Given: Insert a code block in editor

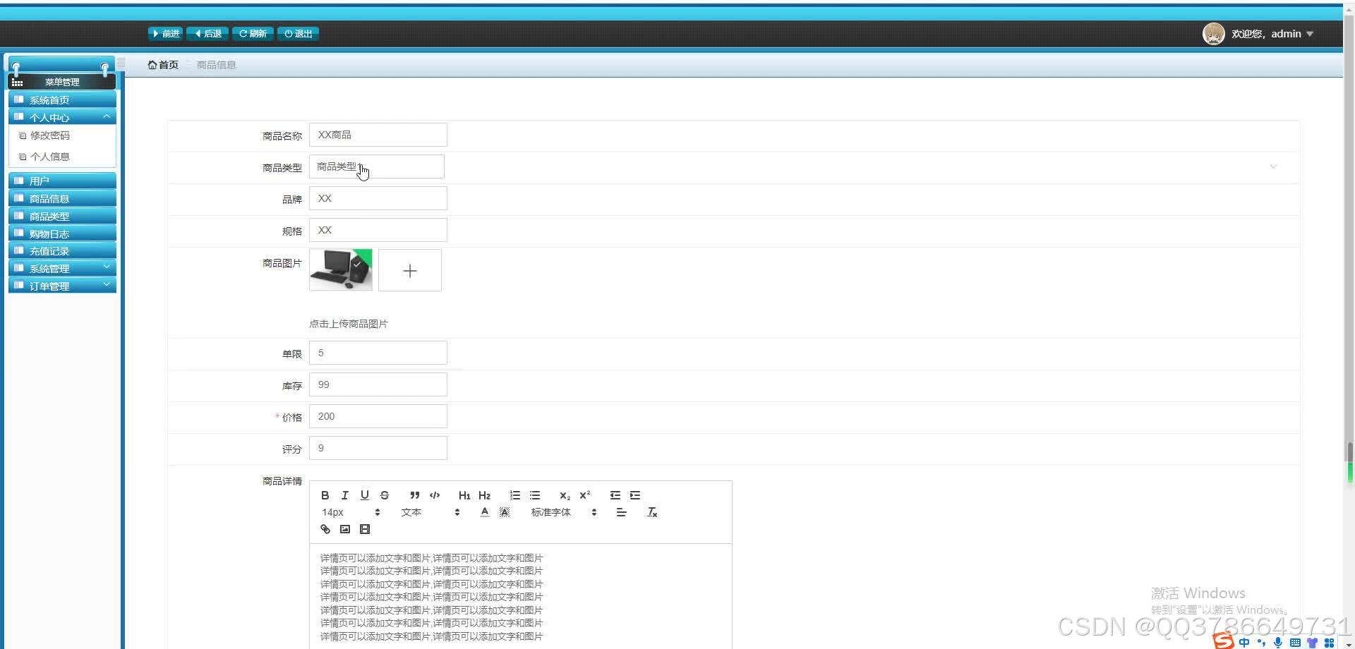Looking at the screenshot, I should 435,495.
